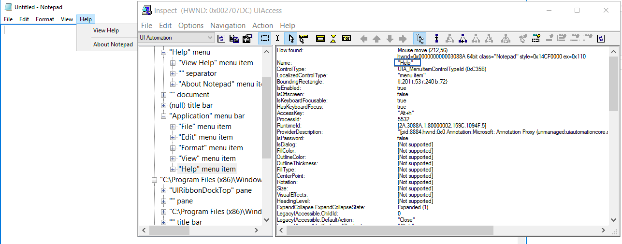Image resolution: width=622 pixels, height=244 pixels.
Task: Expand the "Help" menu item node
Action: coord(173,169)
